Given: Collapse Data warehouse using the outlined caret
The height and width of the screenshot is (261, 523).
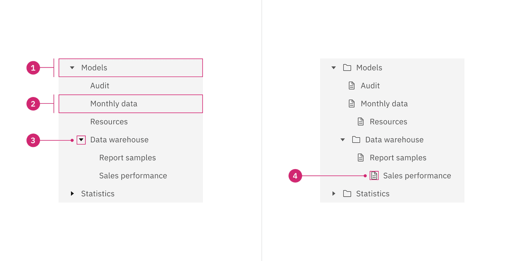Looking at the screenshot, I should click(81, 140).
